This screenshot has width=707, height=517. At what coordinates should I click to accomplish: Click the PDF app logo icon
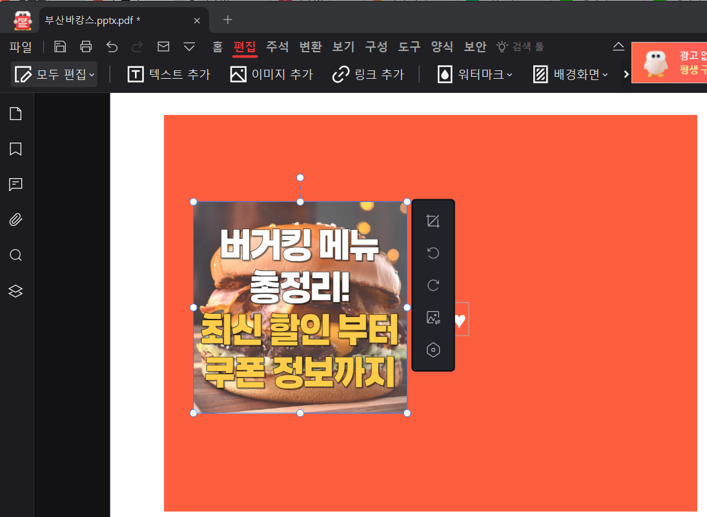23,21
